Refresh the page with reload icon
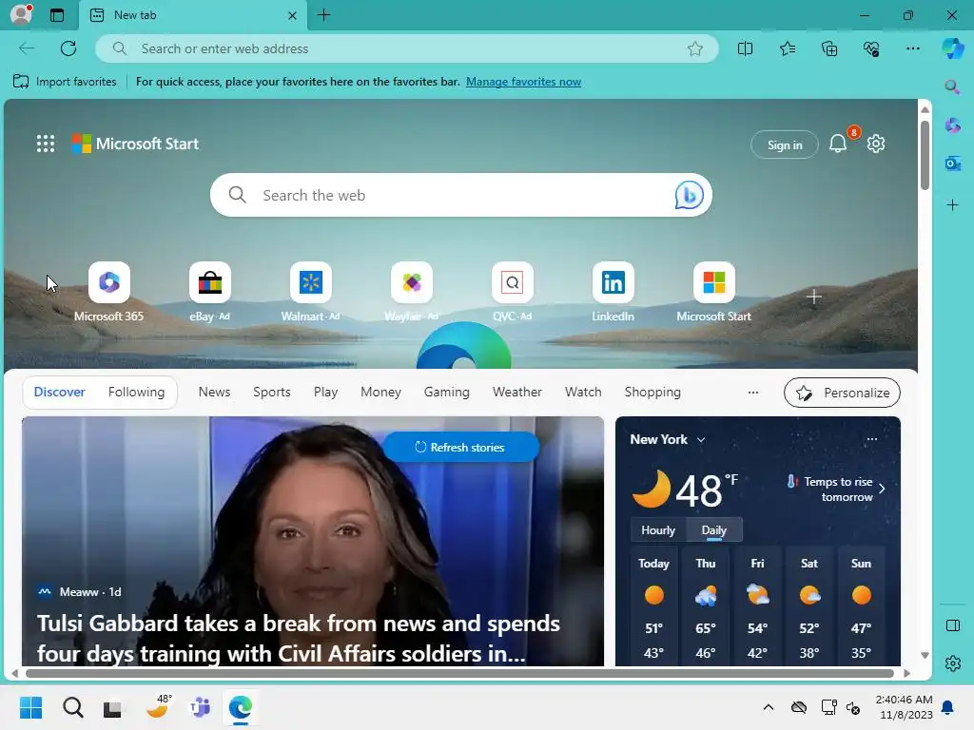Viewport: 974px width, 730px height. point(68,48)
